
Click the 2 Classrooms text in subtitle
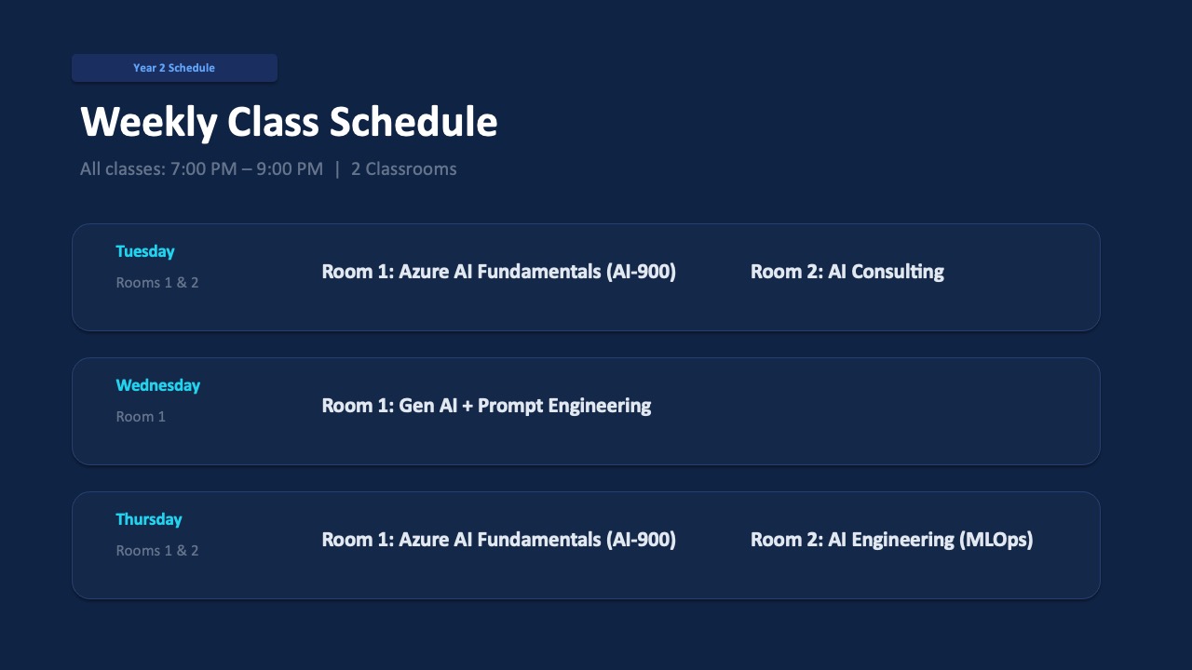[x=404, y=169]
